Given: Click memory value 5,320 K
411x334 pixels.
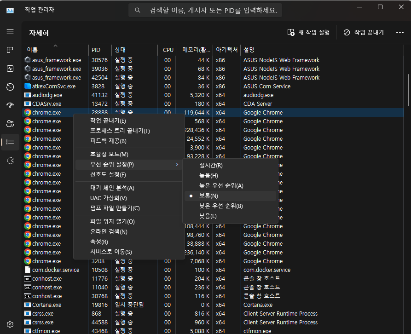Looking at the screenshot, I should (200, 95).
